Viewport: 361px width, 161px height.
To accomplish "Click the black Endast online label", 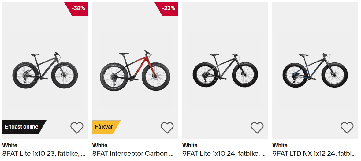I will coord(22,127).
